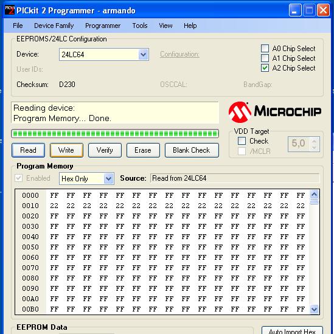
Task: Toggle Program Memory Enabled checkbox
Action: point(19,178)
